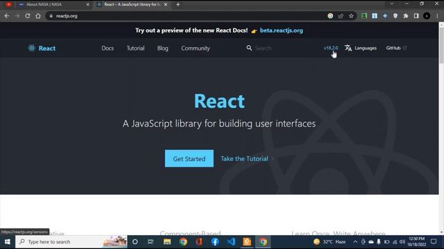
Task: Click the browser back arrow
Action: [7, 16]
